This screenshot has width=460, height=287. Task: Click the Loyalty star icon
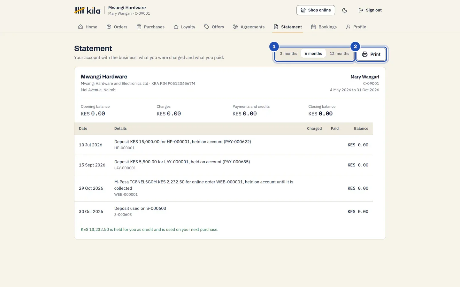[x=176, y=27]
